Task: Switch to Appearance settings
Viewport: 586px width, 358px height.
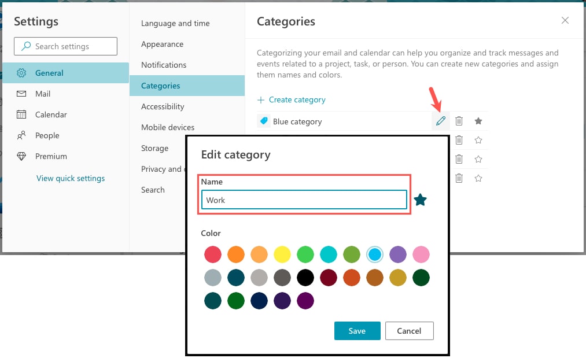Action: coord(162,44)
